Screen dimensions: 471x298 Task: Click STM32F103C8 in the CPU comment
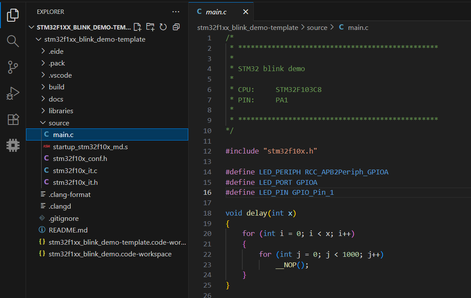[x=298, y=89]
